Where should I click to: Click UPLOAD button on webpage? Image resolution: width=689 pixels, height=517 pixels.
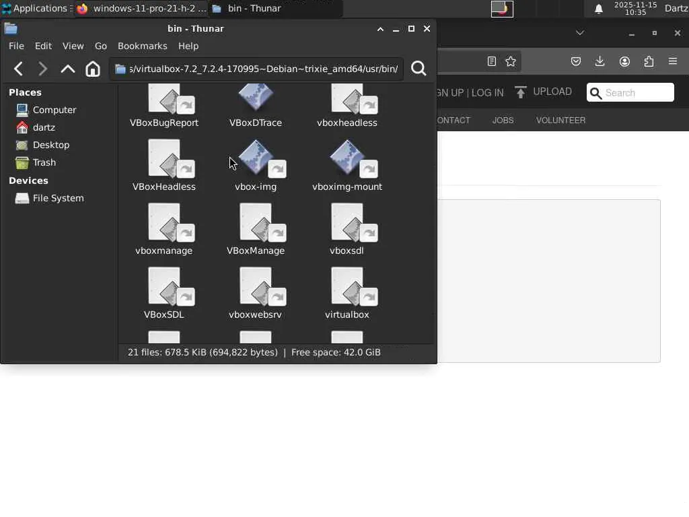543,92
